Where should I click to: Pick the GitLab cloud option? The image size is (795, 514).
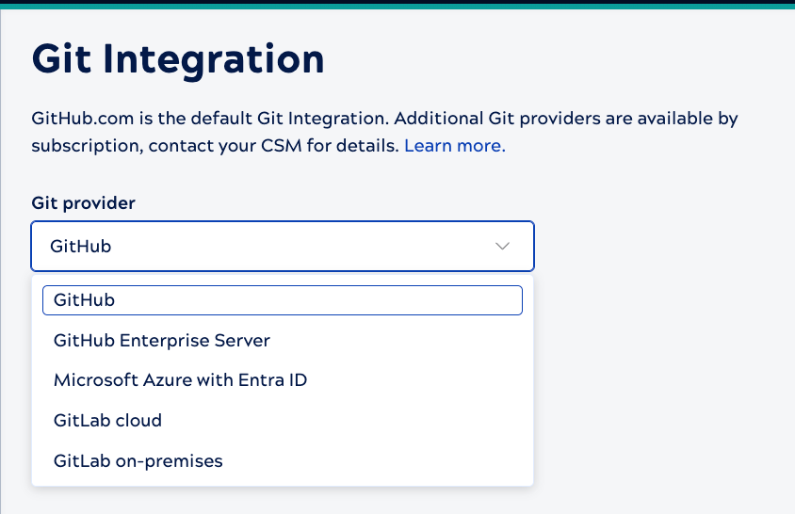click(x=283, y=421)
